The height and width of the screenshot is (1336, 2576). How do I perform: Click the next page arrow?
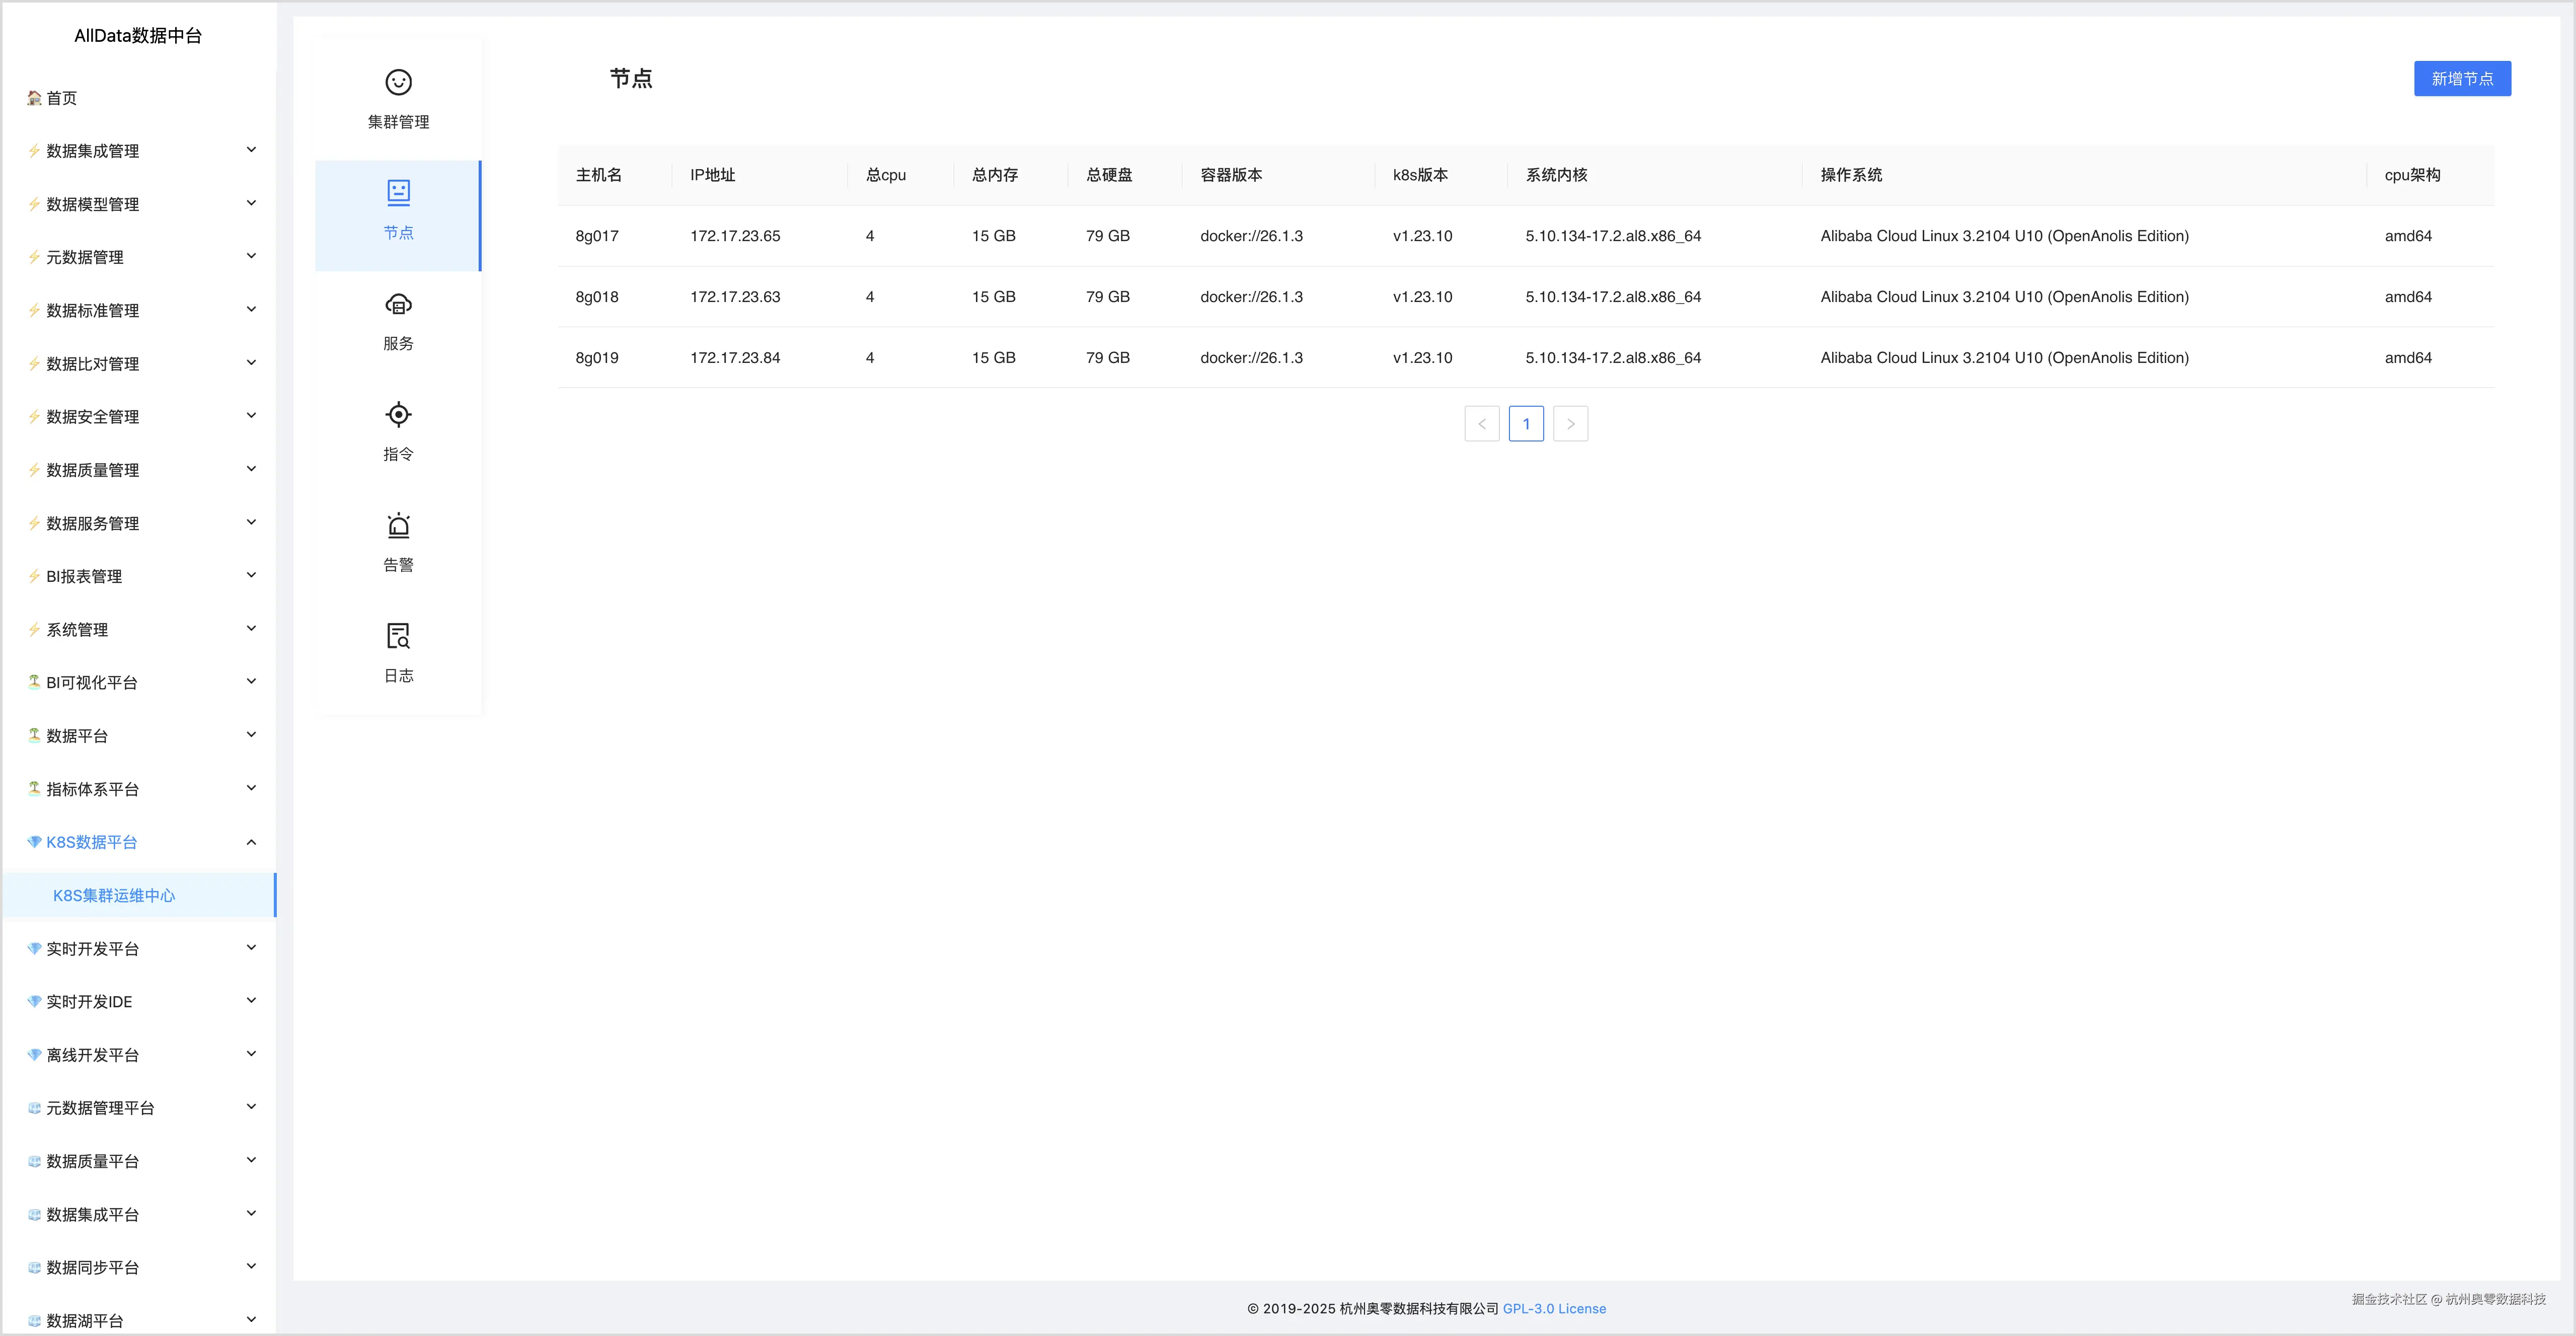(1570, 424)
